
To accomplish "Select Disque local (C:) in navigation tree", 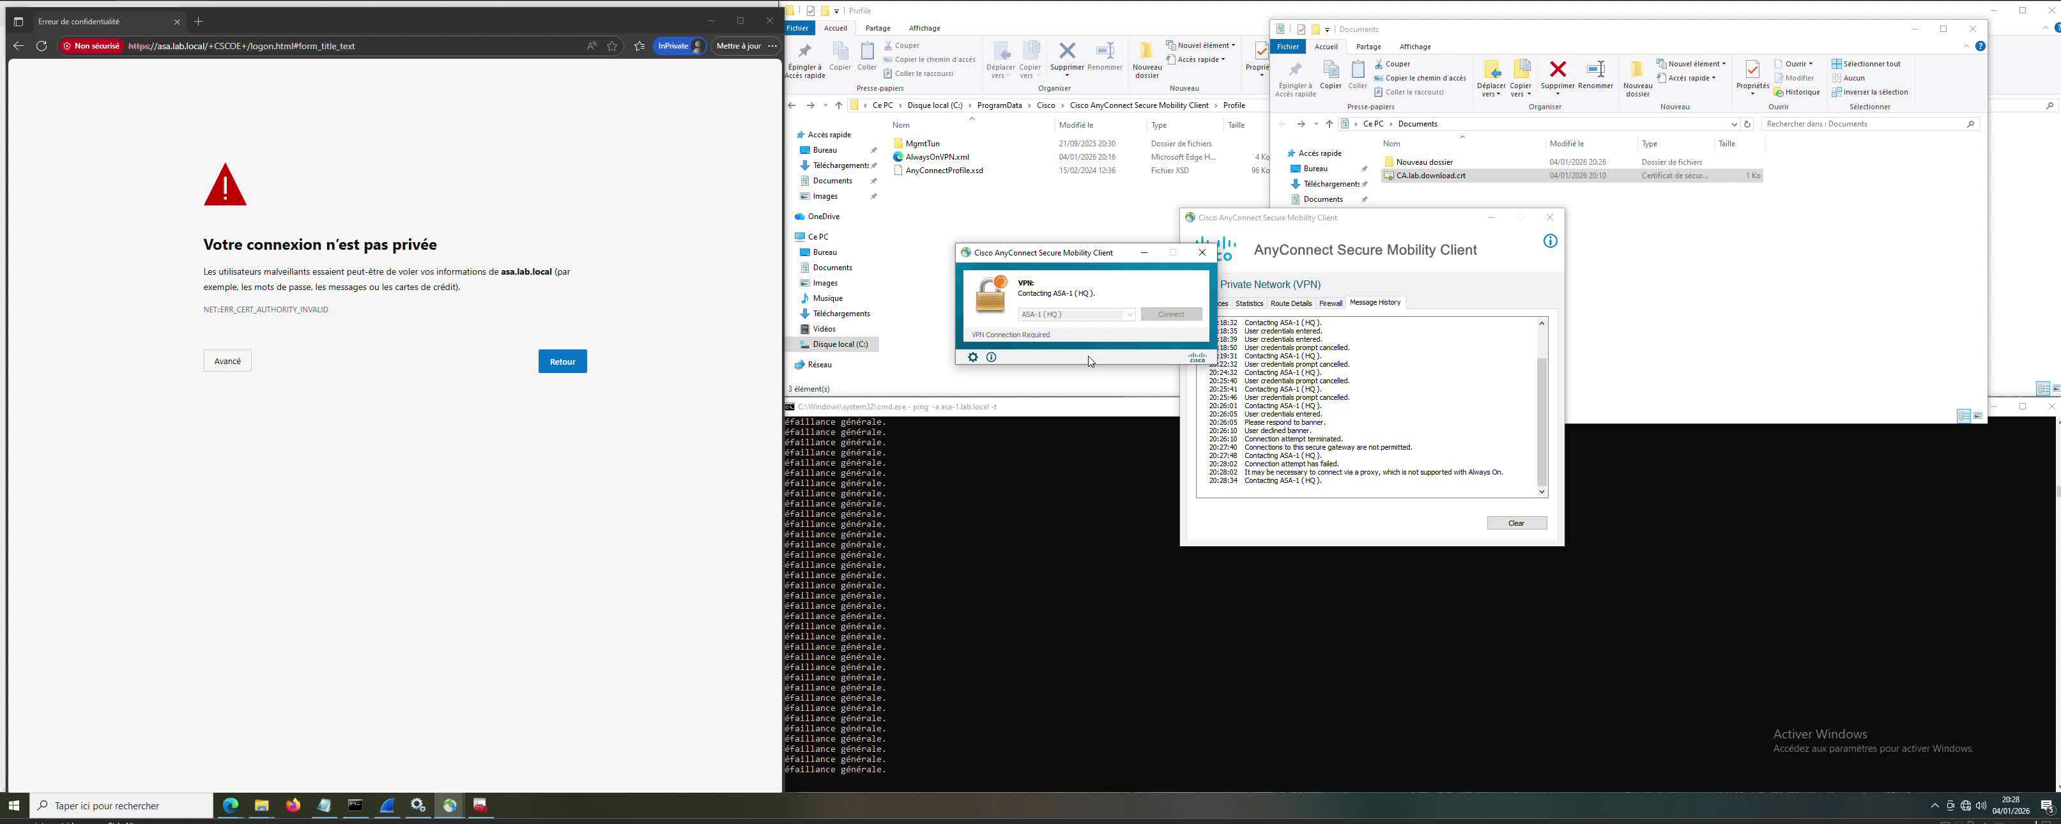I will coord(838,344).
